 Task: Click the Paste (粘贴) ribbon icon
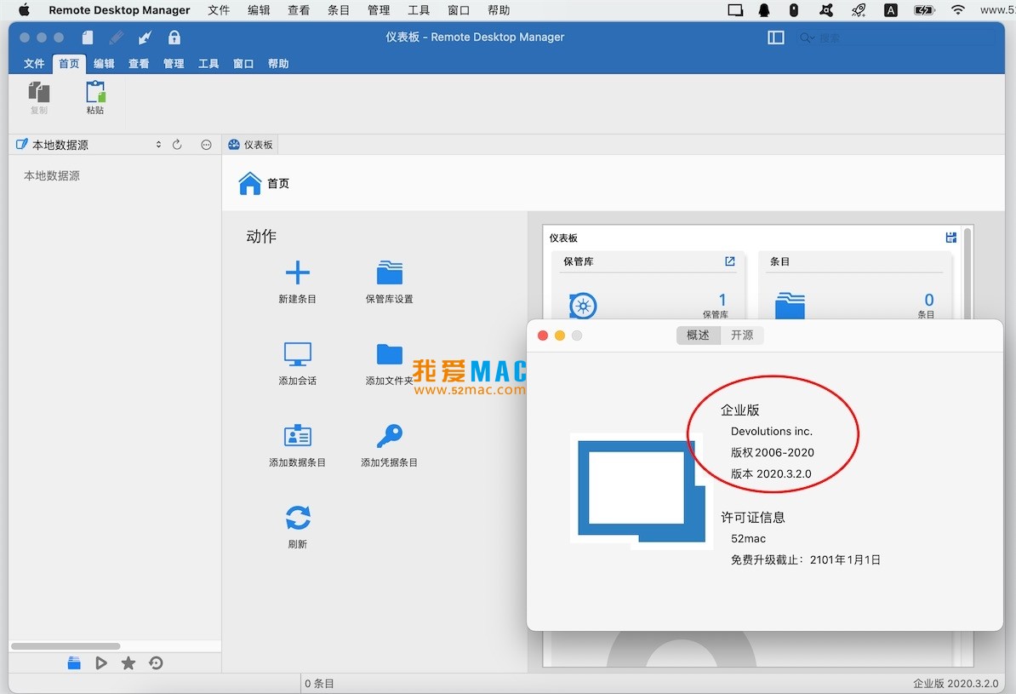click(95, 92)
